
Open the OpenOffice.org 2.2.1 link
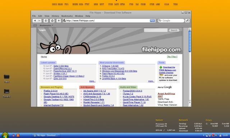coord(63,69)
